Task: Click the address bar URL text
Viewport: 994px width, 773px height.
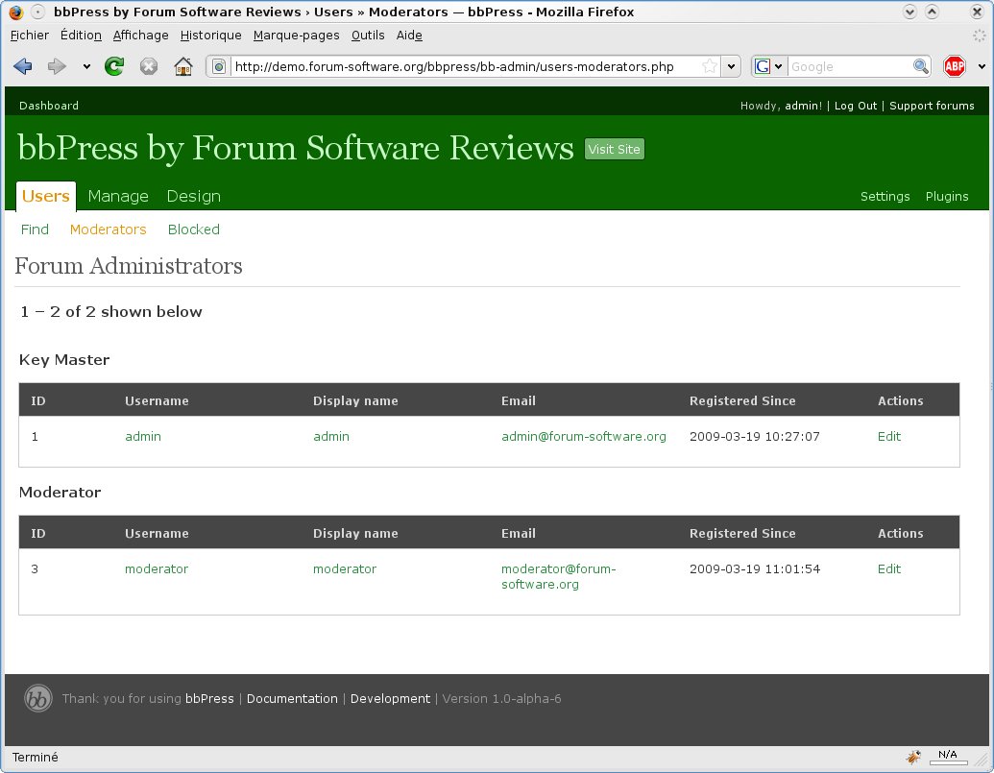Action: tap(454, 66)
